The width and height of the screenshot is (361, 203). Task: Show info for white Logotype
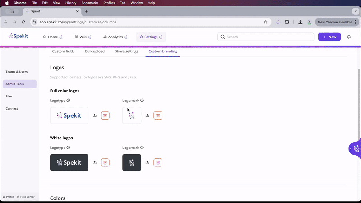point(69,148)
